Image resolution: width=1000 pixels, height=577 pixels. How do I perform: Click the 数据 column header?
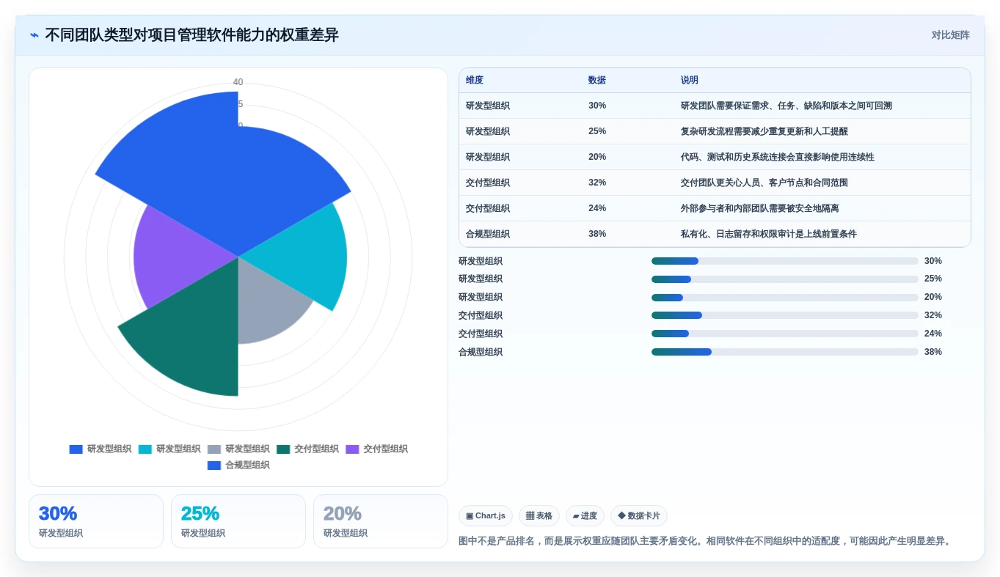[597, 80]
